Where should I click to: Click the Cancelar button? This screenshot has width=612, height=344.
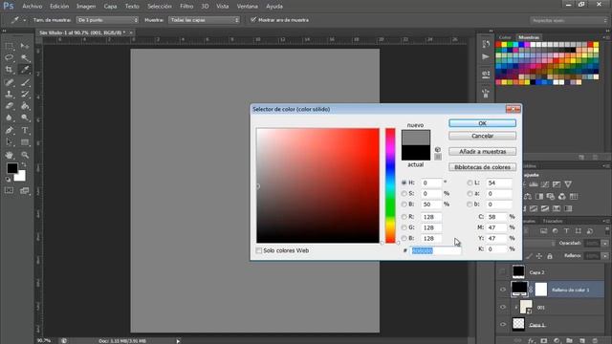pos(482,136)
